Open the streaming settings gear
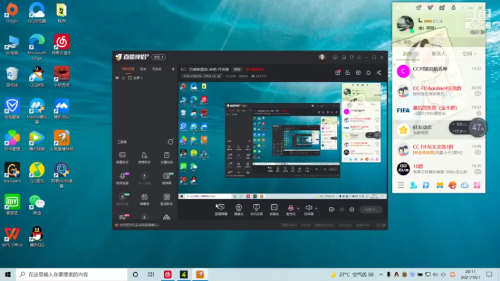 coord(352,209)
